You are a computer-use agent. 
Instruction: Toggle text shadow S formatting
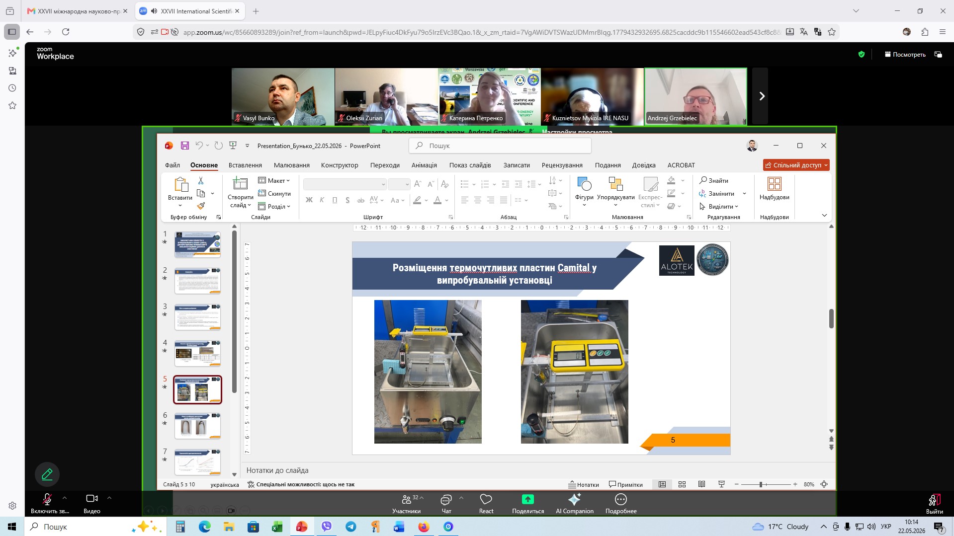[347, 200]
